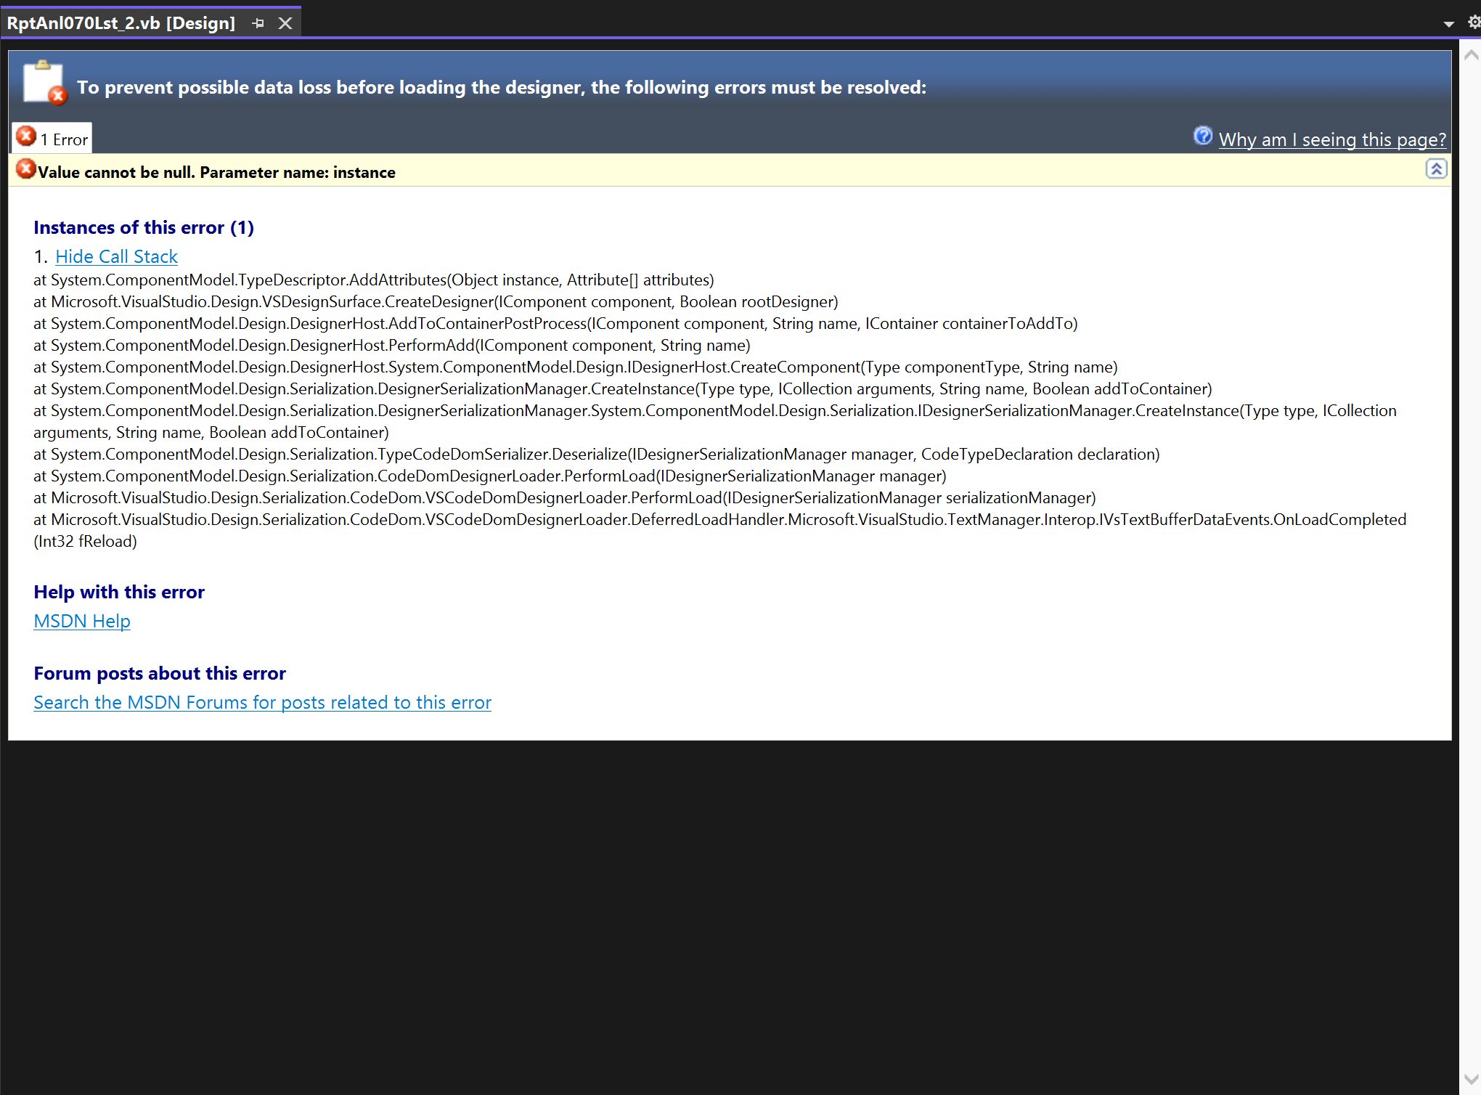Click the red X icon in '1 Error' tab
This screenshot has height=1095, width=1481.
[x=27, y=136]
